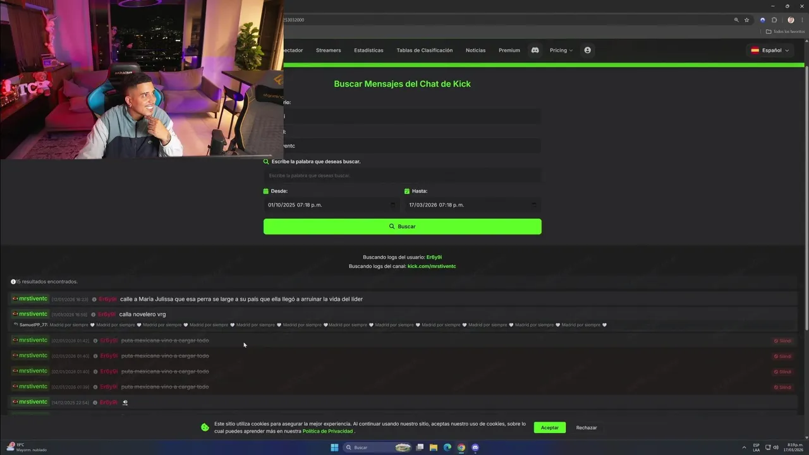The height and width of the screenshot is (455, 809).
Task: Accept cookies with Aceptar button
Action: point(550,428)
